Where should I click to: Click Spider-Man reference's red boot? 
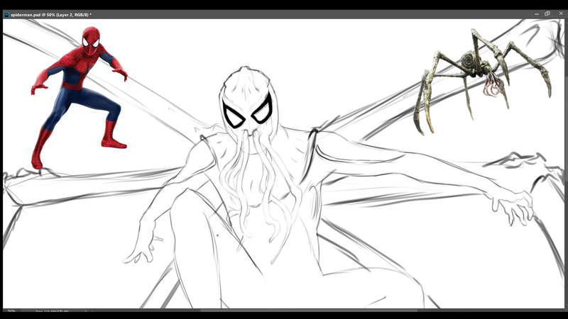pyautogui.click(x=111, y=136)
